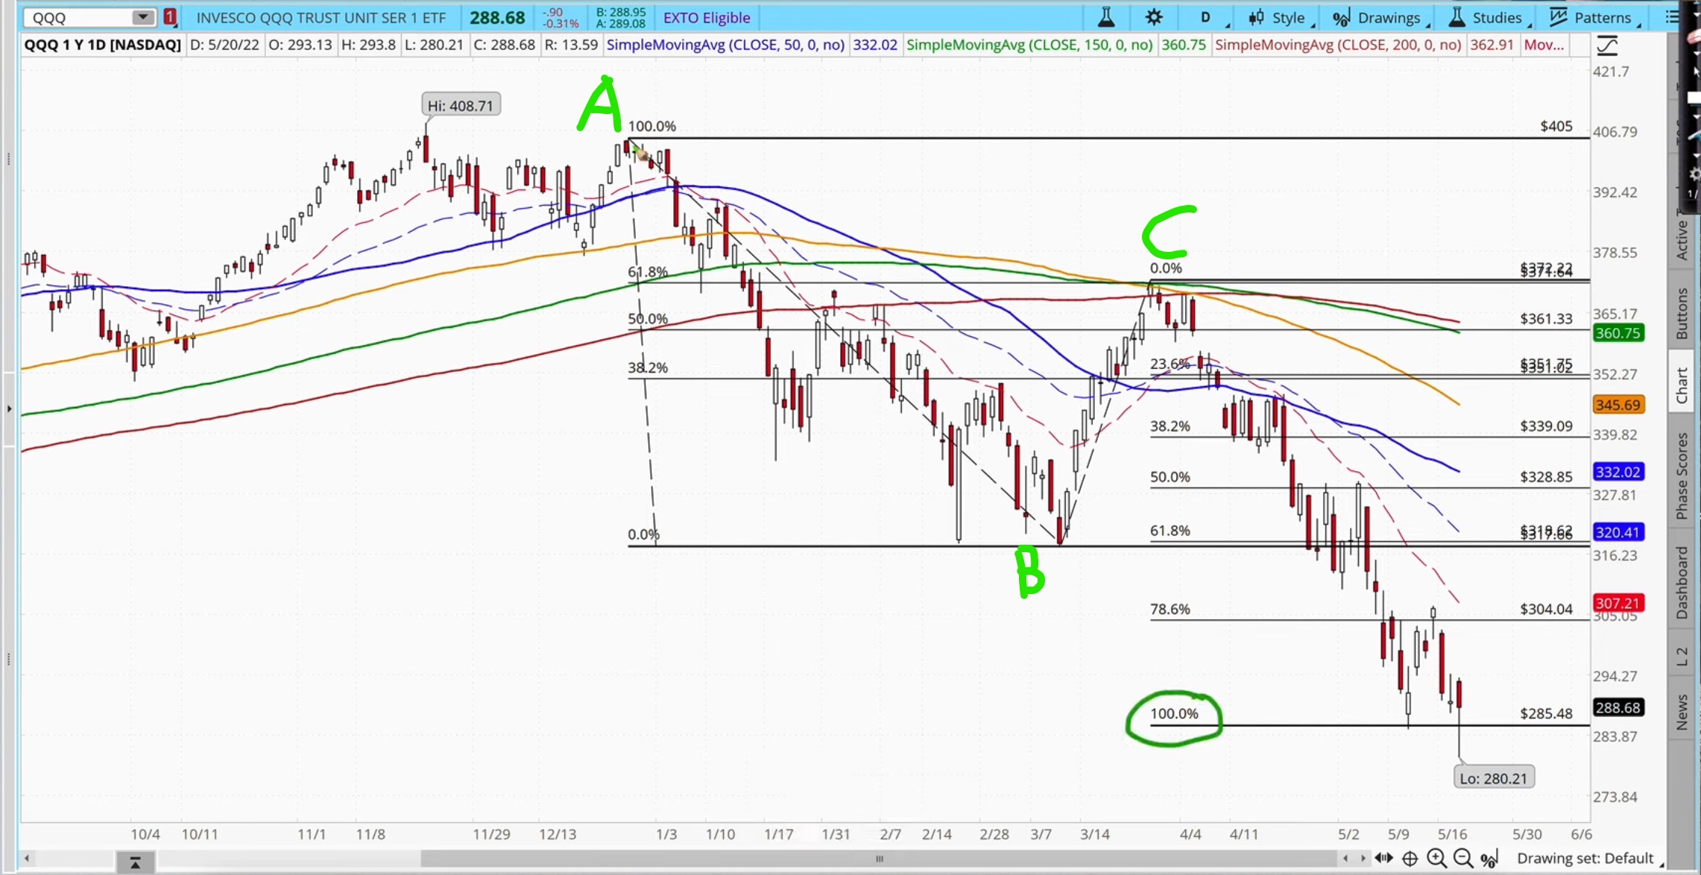Click the A: 289.08 ask quote
The image size is (1701, 875).
[621, 24]
